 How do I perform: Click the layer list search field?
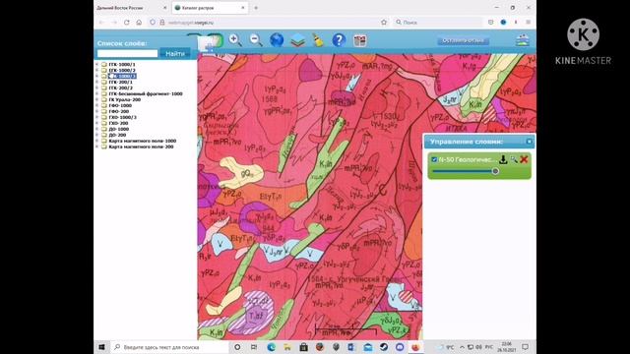[127, 53]
